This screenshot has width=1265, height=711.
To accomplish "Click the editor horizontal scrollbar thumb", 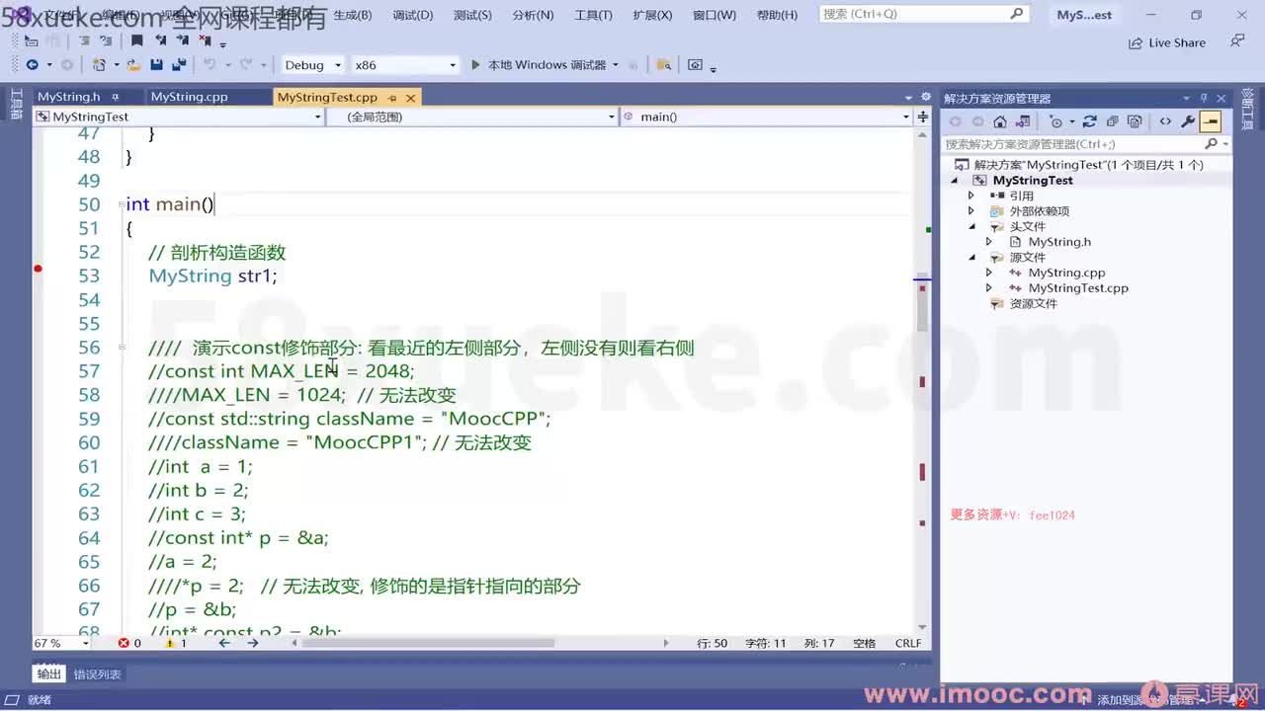I will [x=428, y=643].
